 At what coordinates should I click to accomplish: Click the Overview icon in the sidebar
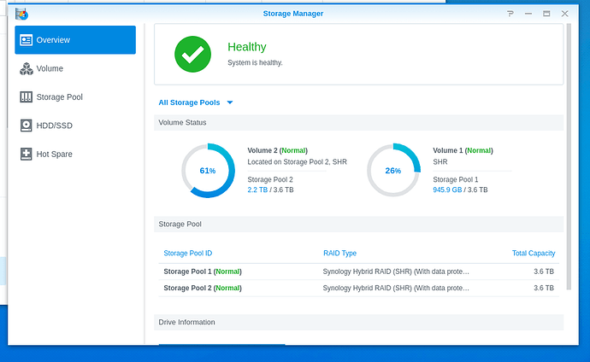26,40
